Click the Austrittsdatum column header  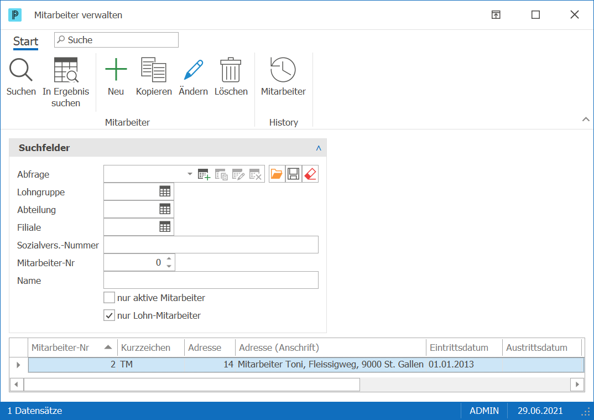[x=541, y=348]
